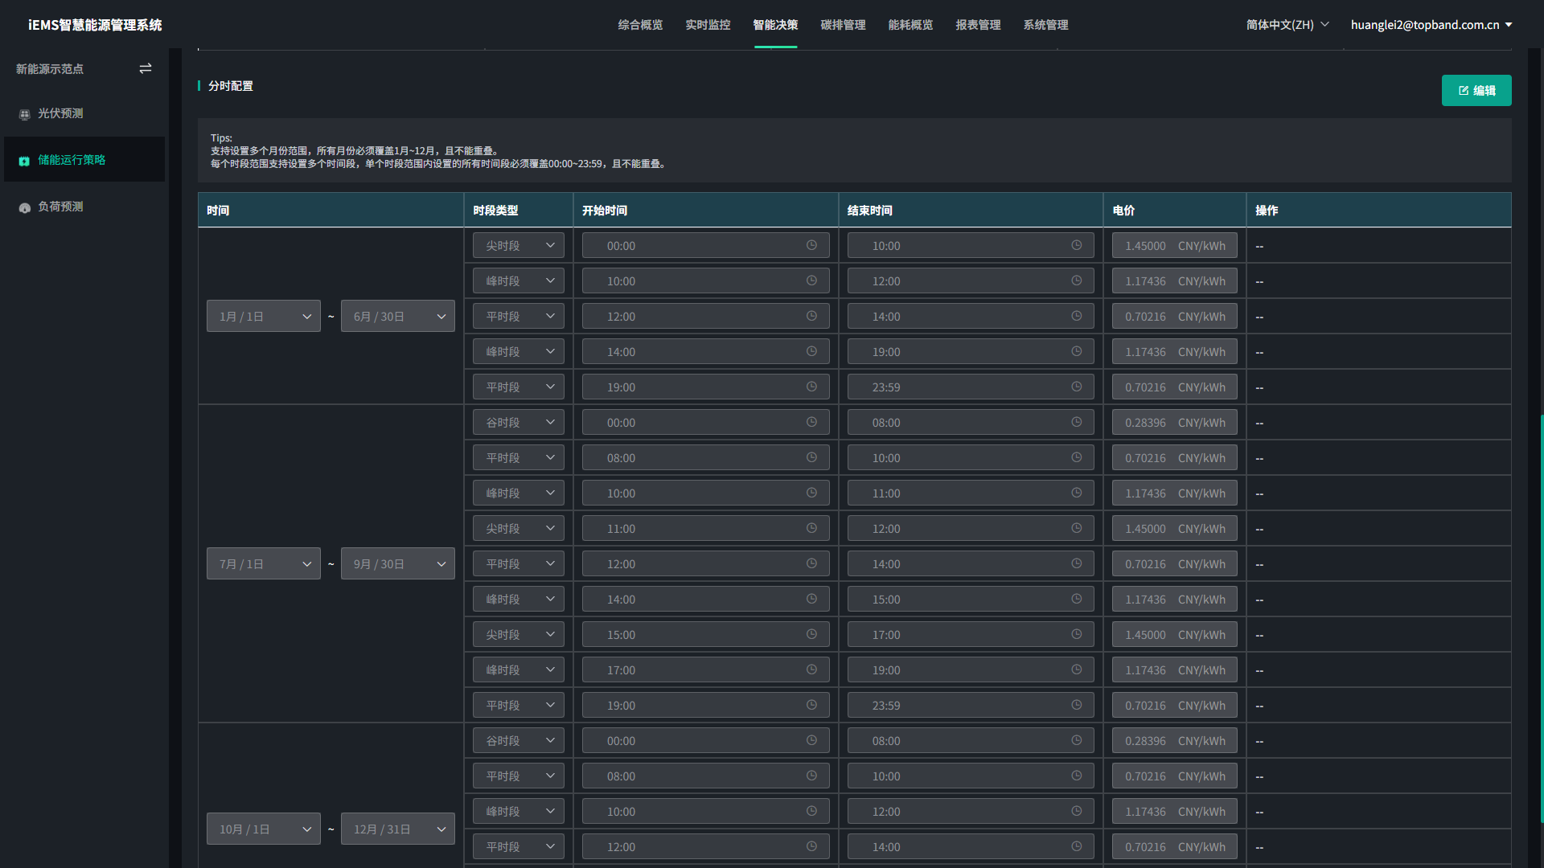This screenshot has height=868, width=1544.
Task: Expand the 9月/30日 date dropdown
Action: (x=398, y=564)
